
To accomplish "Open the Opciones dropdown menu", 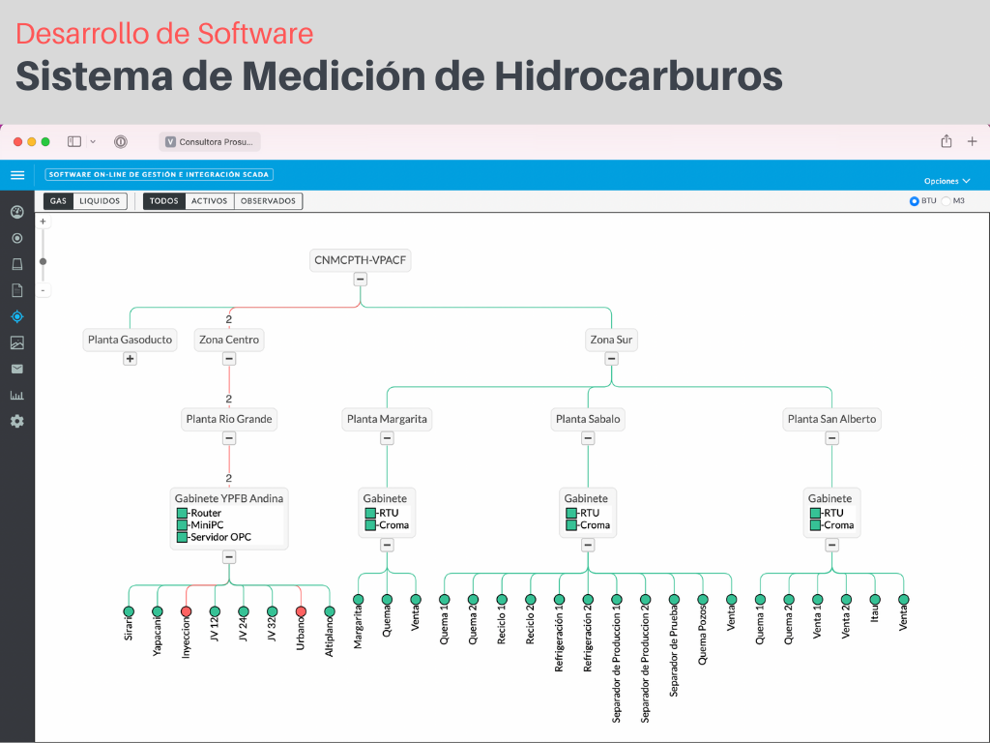I will click(x=946, y=181).
